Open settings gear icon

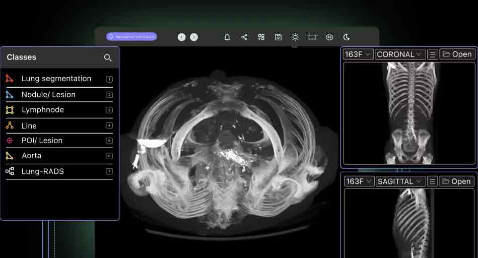click(329, 37)
